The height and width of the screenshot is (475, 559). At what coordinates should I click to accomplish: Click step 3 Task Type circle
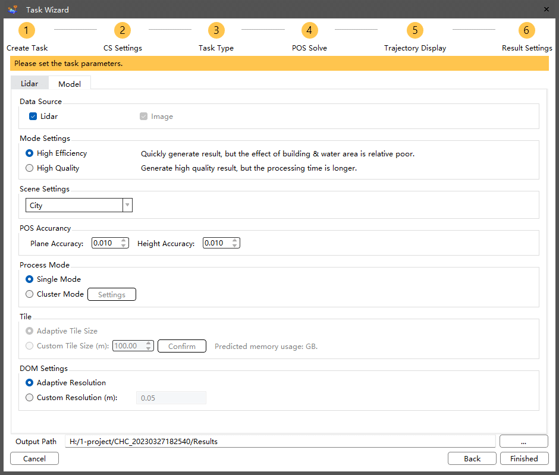tap(216, 30)
